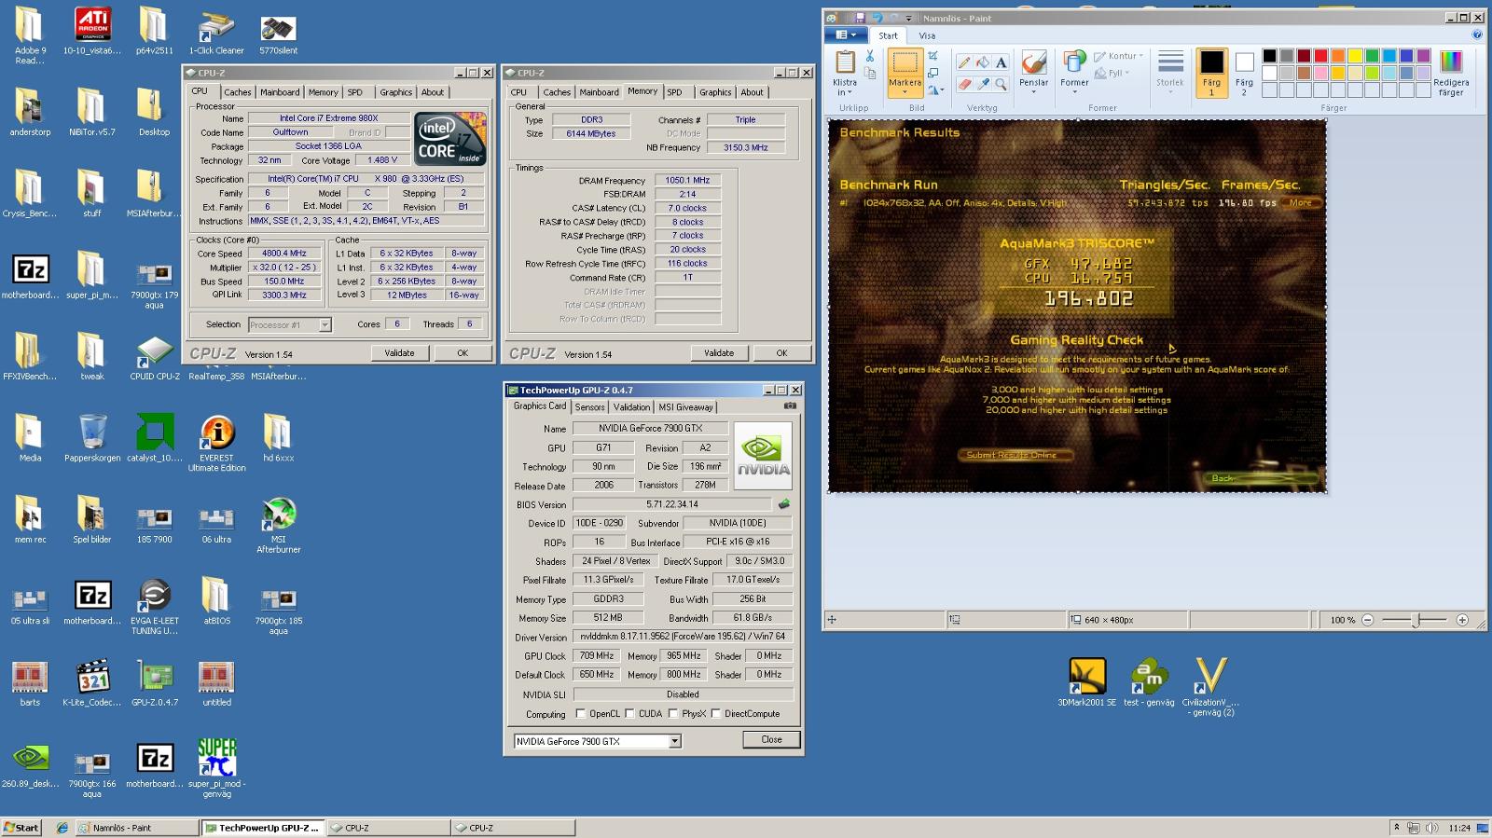Open the EVEREST Ultimate Edition desktop icon
Viewport: 1492px width, 838px height.
(x=216, y=445)
